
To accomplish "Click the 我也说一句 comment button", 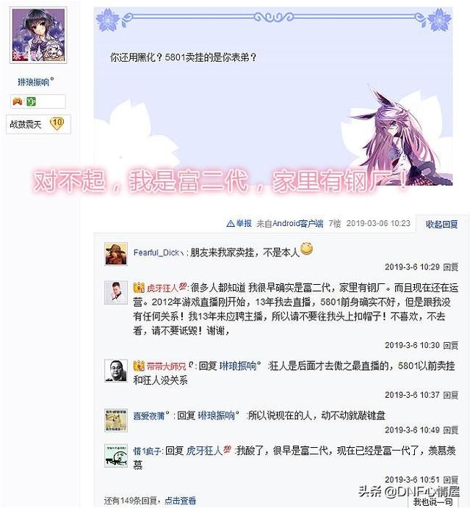I will coord(433,502).
